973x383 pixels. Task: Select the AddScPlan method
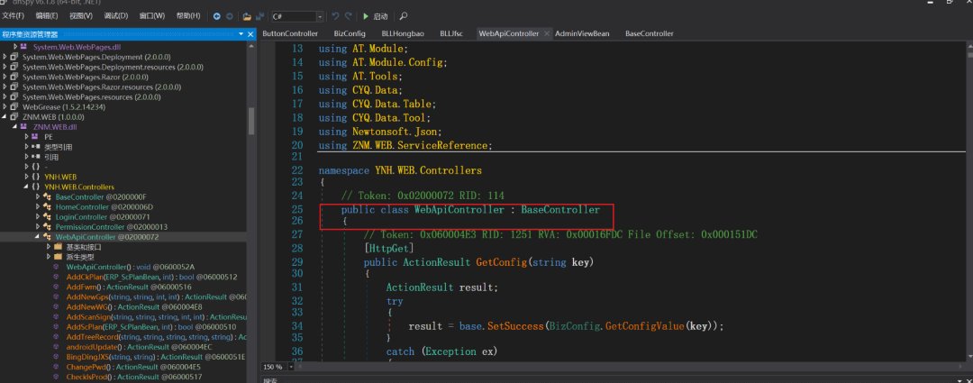[150, 327]
